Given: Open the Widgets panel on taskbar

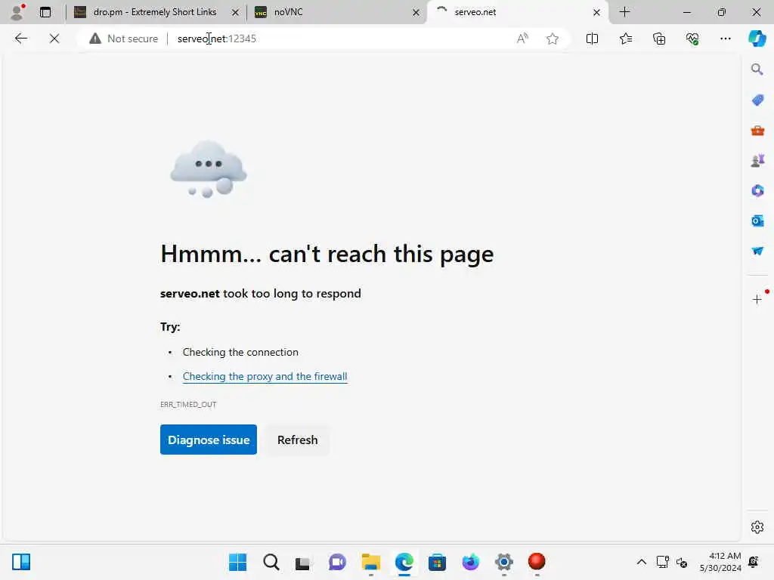Looking at the screenshot, I should pyautogui.click(x=21, y=562).
